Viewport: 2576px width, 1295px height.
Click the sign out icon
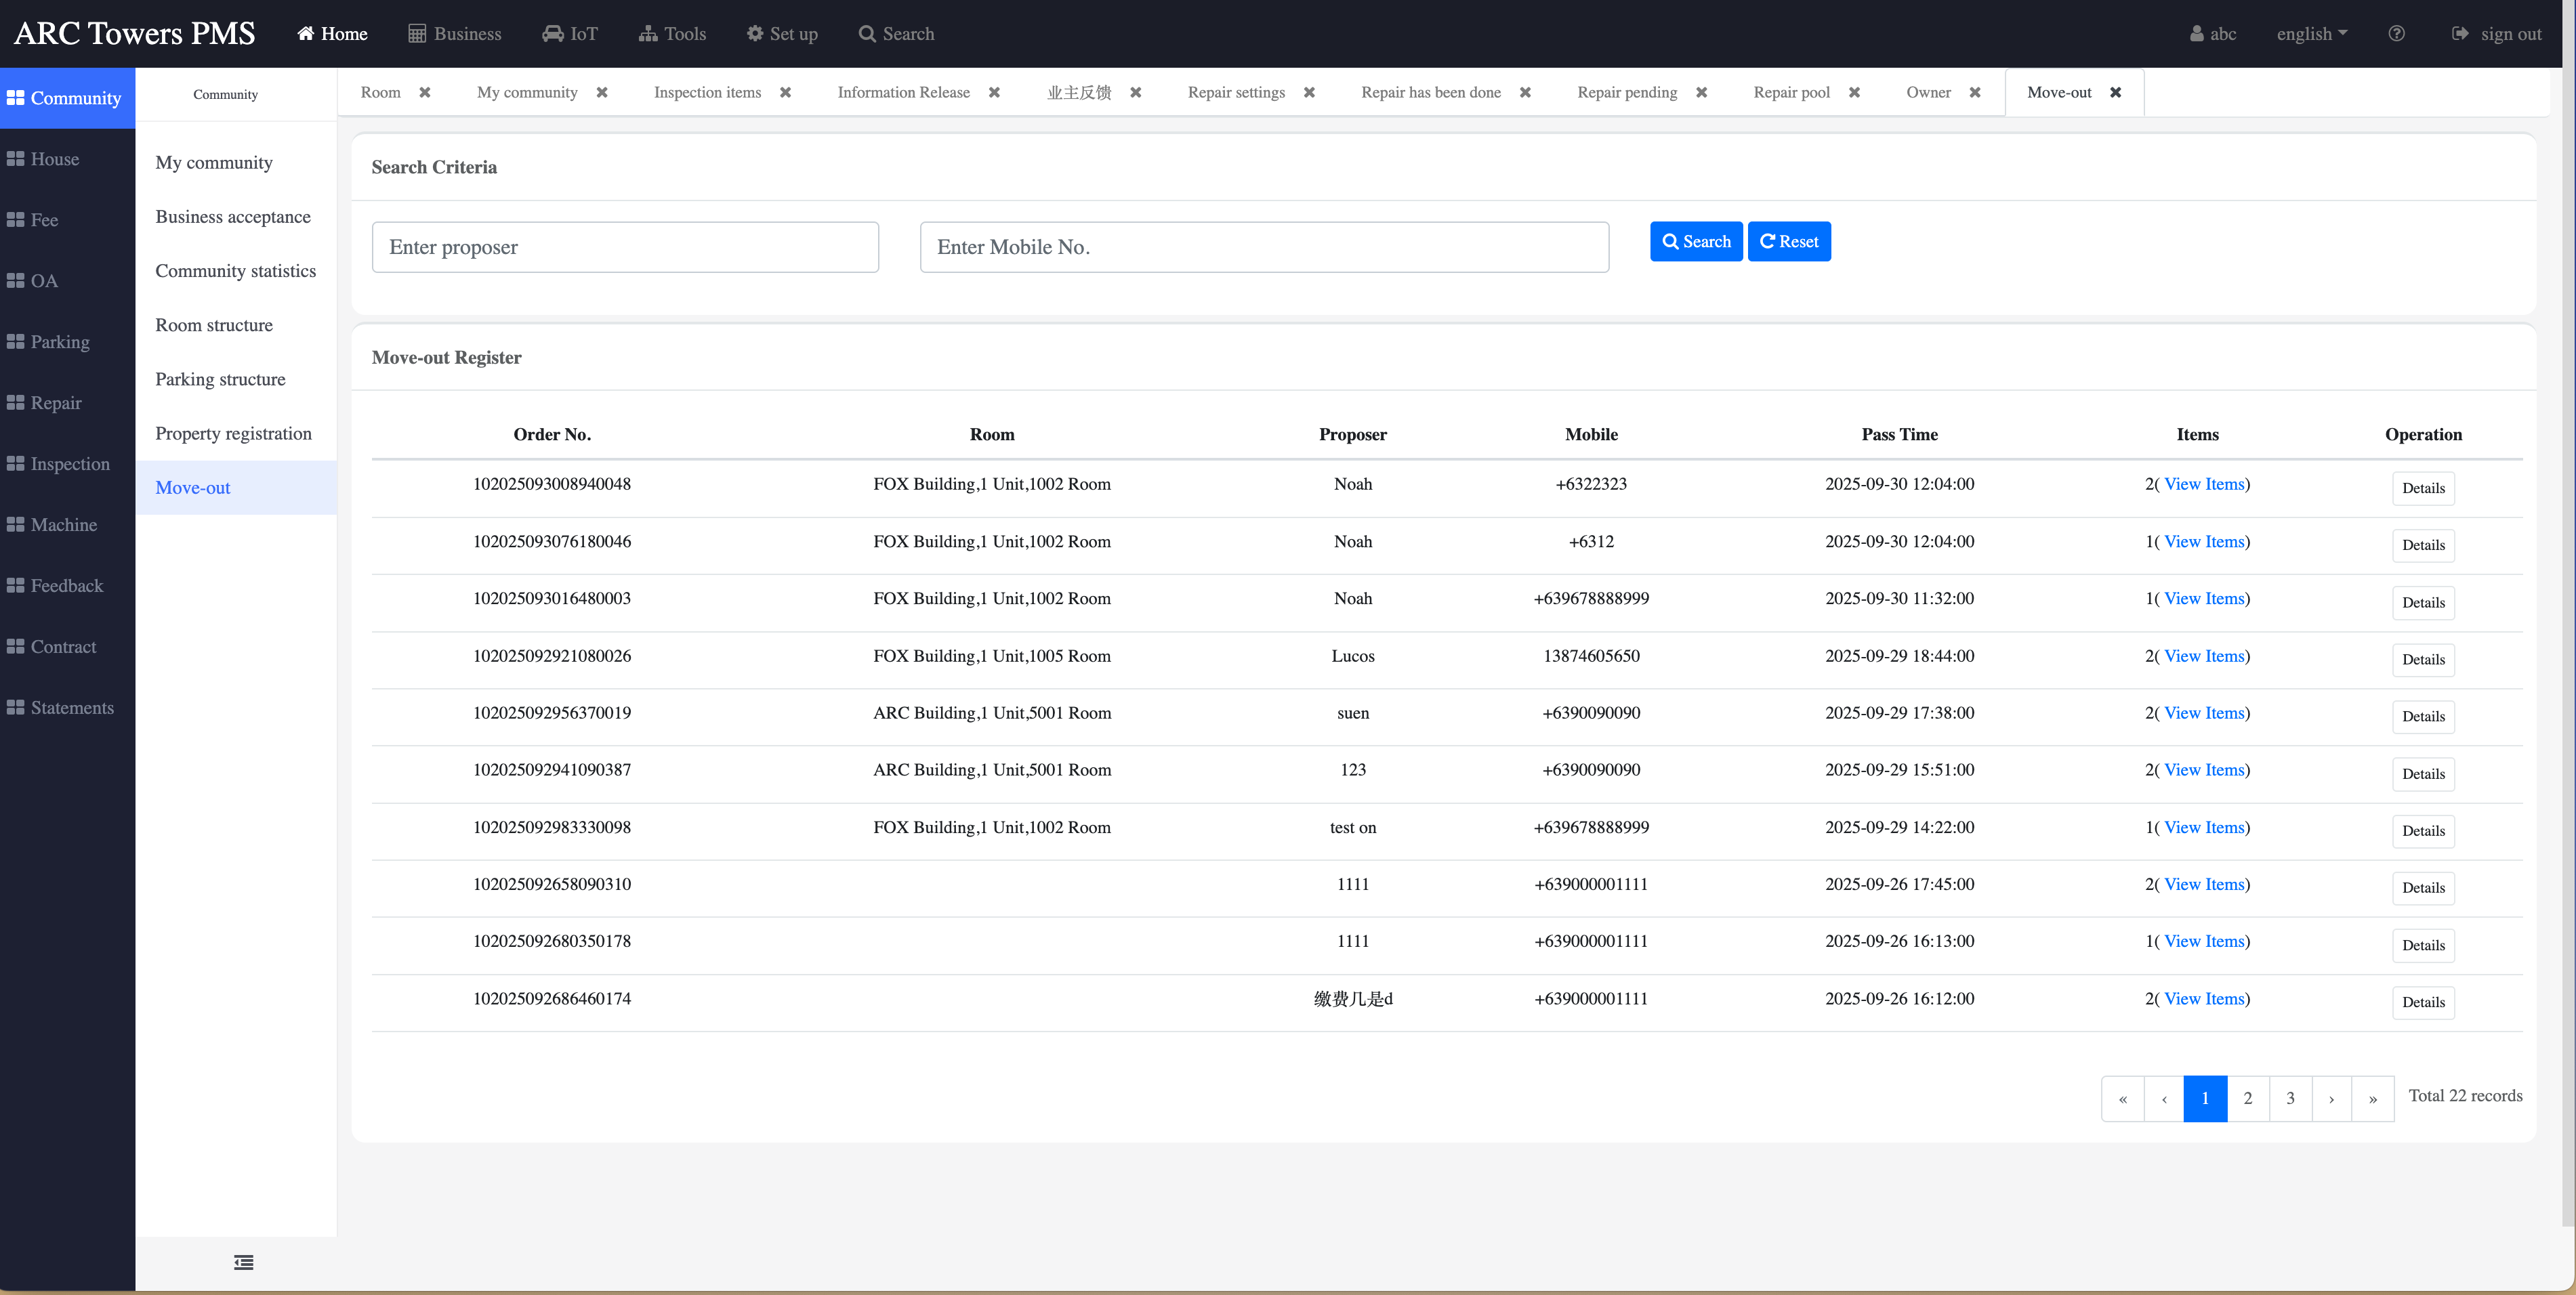[2459, 34]
